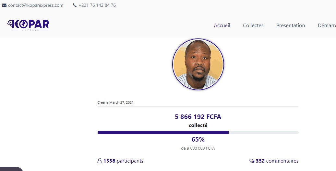Click the "de 9 000 000 FCFA" goal text

(x=198, y=148)
